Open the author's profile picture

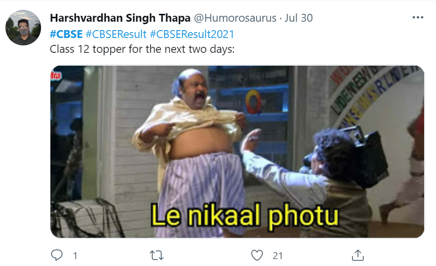click(x=23, y=28)
